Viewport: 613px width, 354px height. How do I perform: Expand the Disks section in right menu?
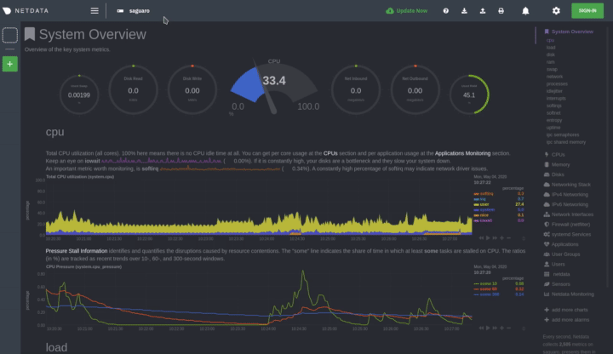554,174
